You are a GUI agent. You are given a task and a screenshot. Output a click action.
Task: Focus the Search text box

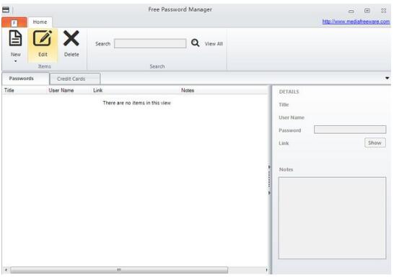(150, 43)
